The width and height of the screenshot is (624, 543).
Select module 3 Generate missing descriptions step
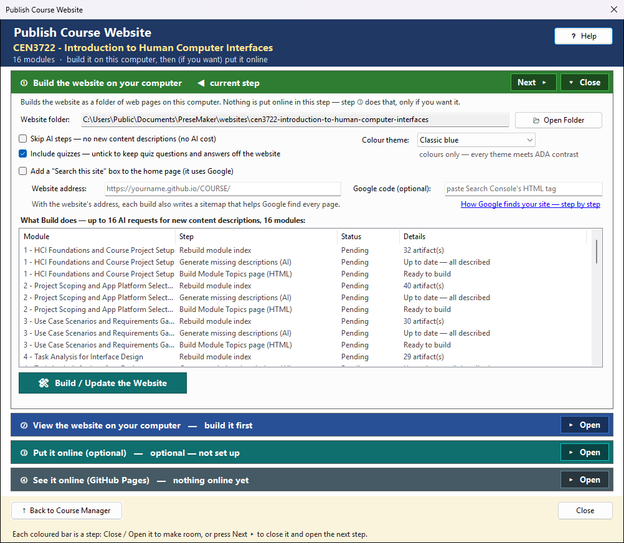pyautogui.click(x=235, y=333)
